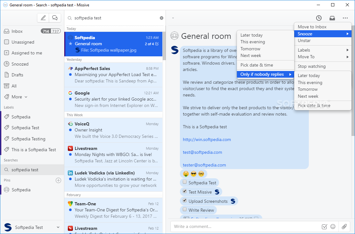
Task: Click the softpedia test saved search magnifier icon
Action: (6, 170)
